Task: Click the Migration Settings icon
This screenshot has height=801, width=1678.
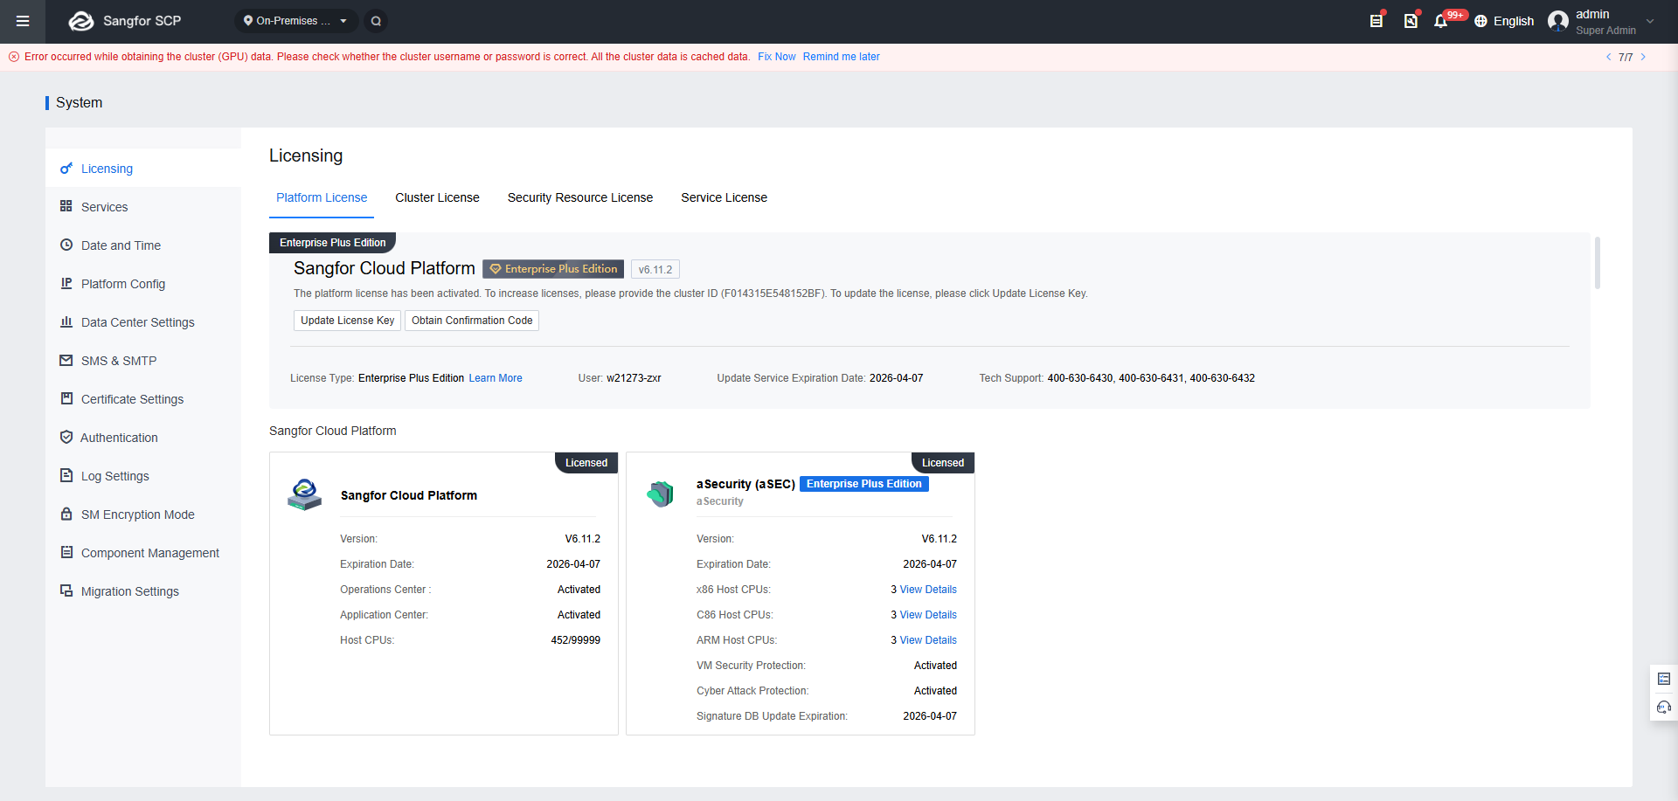Action: pos(66,591)
